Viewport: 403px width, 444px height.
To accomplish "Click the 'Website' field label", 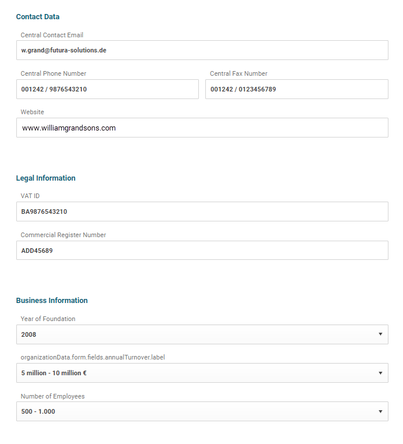I will tap(32, 112).
